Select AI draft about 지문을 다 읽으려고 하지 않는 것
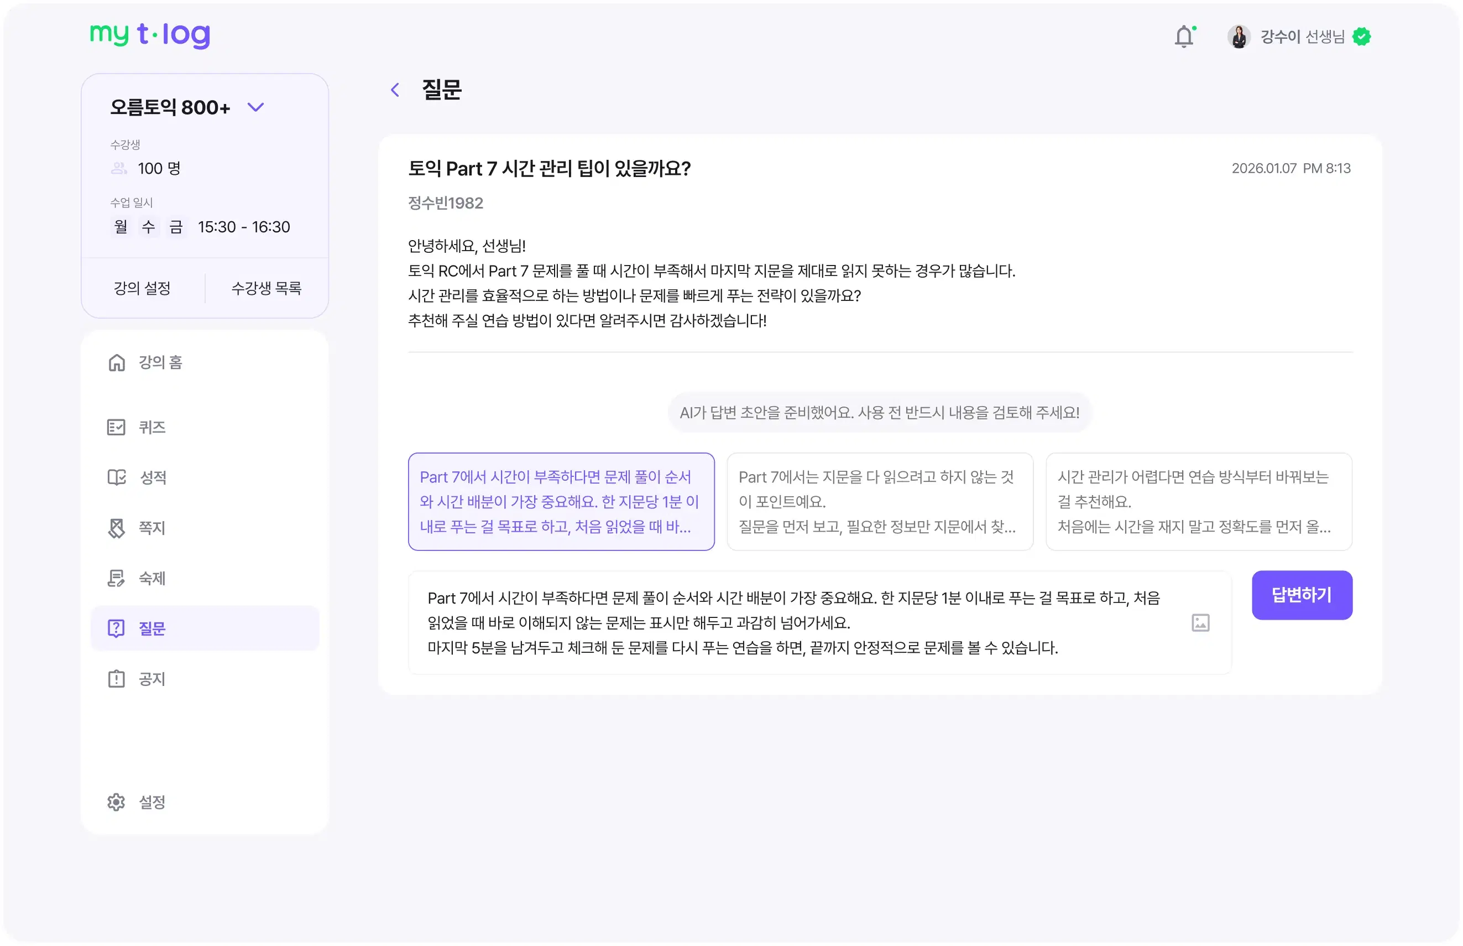This screenshot has width=1463, height=946. point(880,502)
